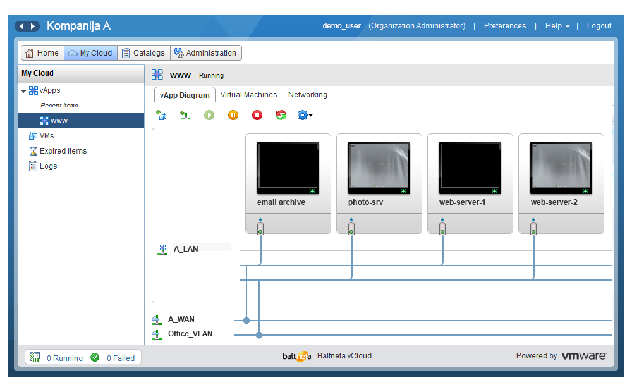Click the email archive network adapter icon
Screen dimensions: 632x392
click(x=260, y=227)
